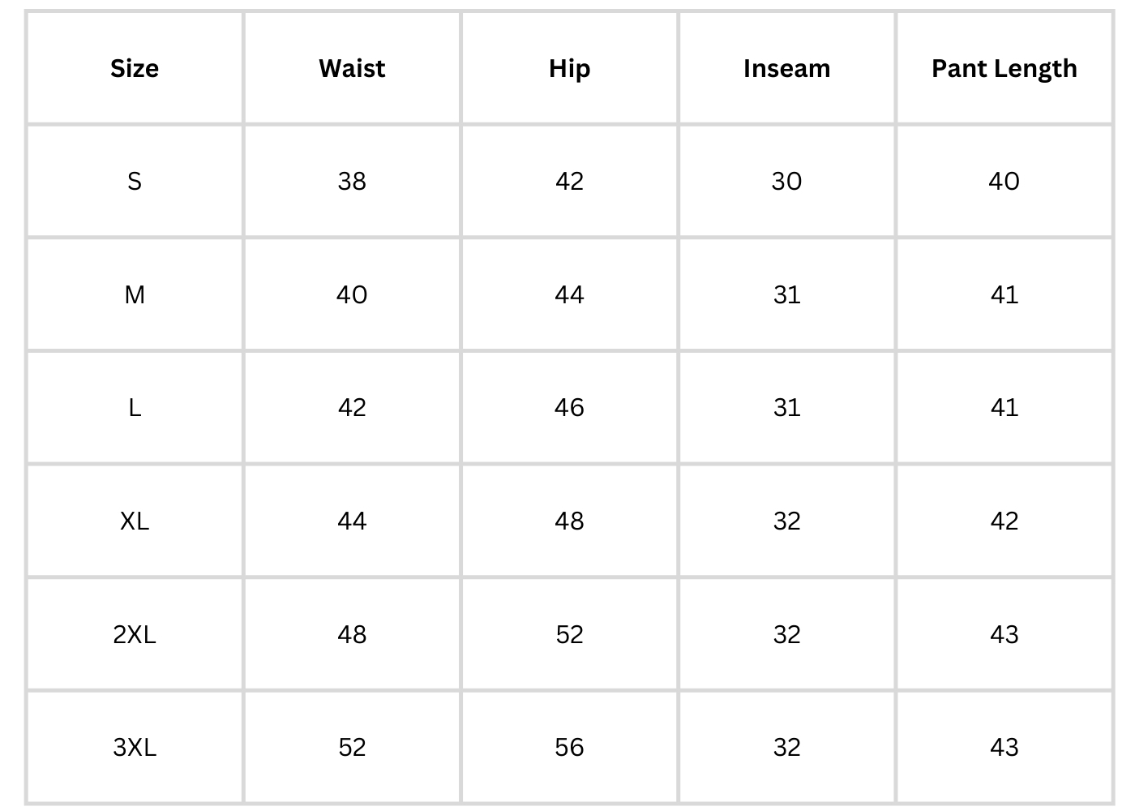Screen dimensions: 1135x811
Task: Click hip value 56 for size 3XL
Action: click(569, 747)
